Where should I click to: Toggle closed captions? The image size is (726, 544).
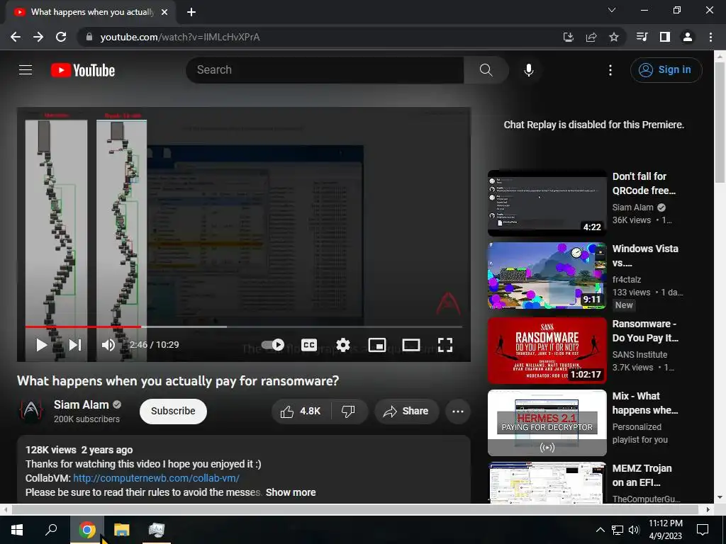[x=309, y=345]
